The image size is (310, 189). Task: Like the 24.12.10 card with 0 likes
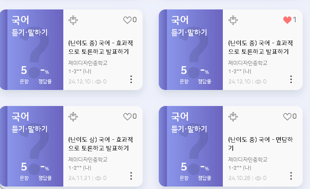tap(127, 20)
